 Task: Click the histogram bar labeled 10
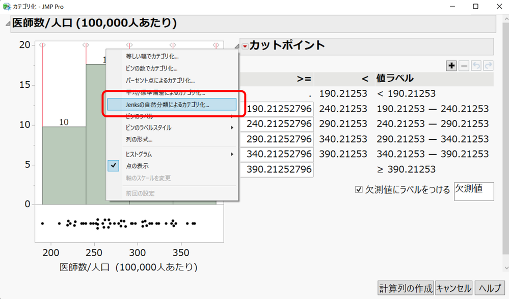pyautogui.click(x=64, y=165)
